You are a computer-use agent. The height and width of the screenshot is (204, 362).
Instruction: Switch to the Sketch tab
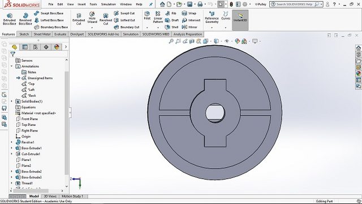coord(24,34)
